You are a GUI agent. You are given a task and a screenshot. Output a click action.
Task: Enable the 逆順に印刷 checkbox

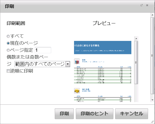[8, 71]
